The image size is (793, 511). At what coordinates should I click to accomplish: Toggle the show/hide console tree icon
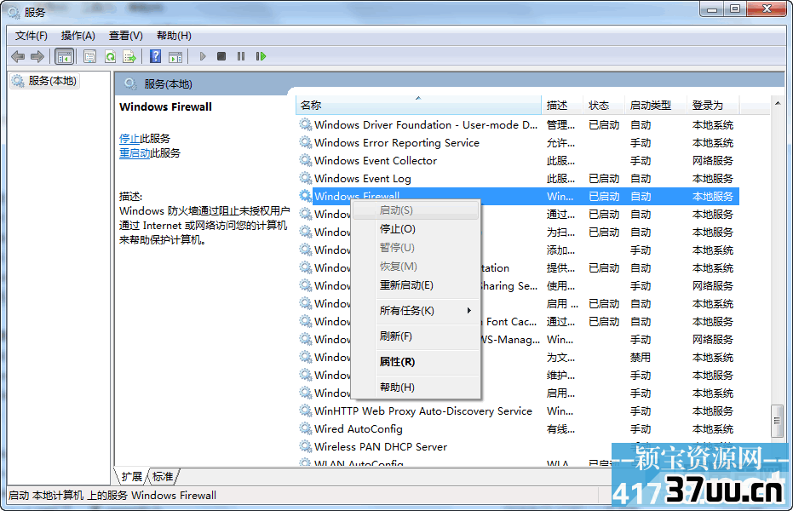(x=64, y=56)
